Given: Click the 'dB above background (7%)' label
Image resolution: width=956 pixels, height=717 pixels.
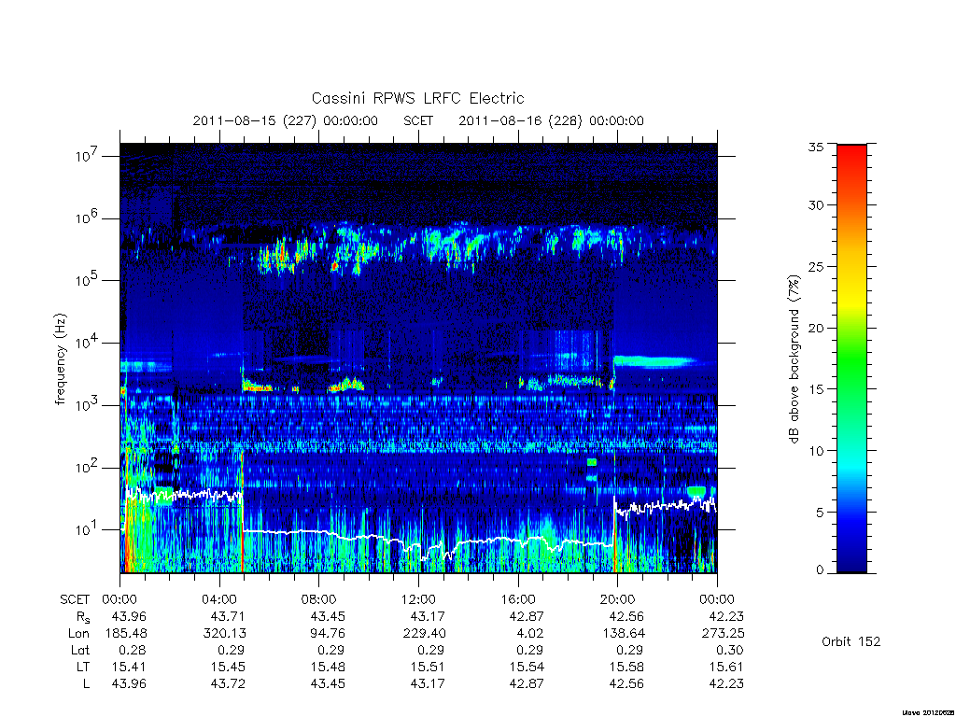Looking at the screenshot, I should point(794,358).
